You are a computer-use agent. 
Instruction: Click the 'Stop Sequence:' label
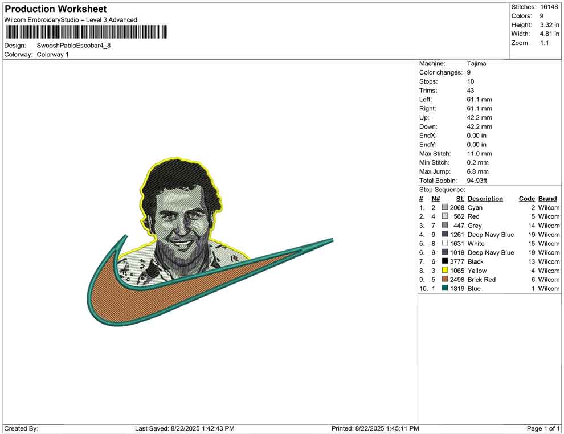(442, 190)
